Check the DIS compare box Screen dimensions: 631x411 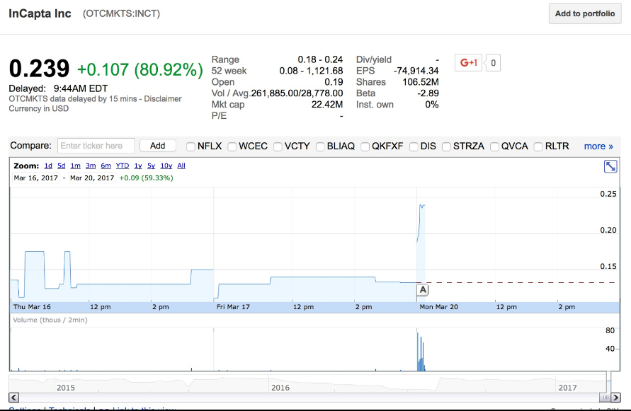tap(414, 146)
